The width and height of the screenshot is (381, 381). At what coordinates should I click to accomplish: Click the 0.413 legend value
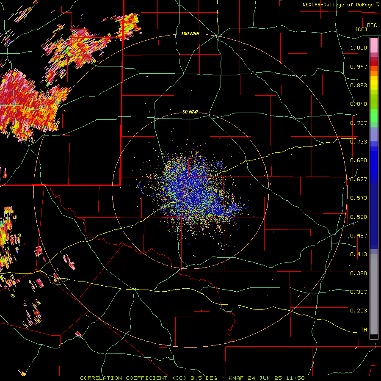click(359, 254)
